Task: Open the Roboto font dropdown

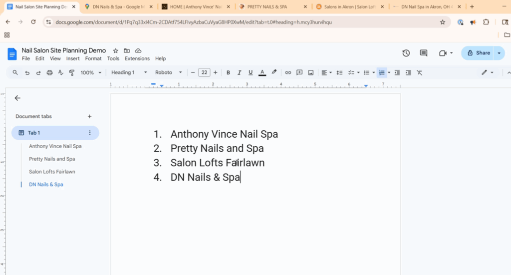Action: click(x=168, y=73)
